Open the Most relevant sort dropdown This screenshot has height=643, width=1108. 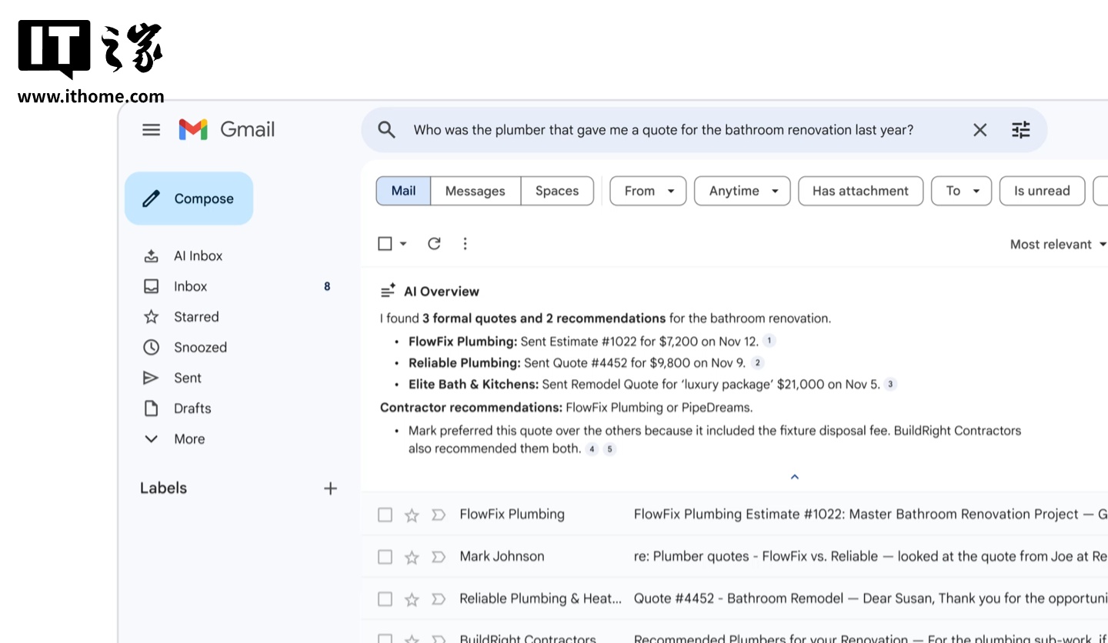click(1057, 244)
